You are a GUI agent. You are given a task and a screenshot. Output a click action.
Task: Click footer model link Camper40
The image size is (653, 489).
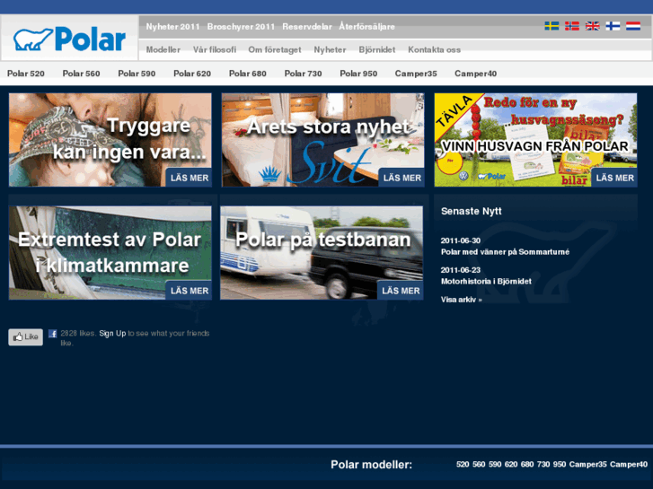click(629, 465)
